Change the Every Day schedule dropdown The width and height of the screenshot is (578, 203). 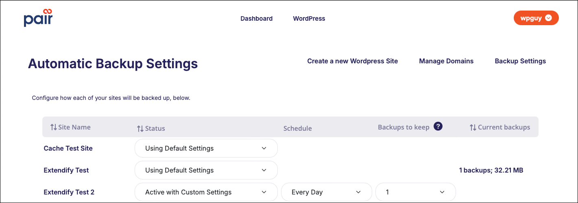327,192
